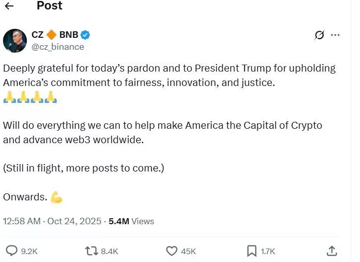Like the post with heart icon
Image resolution: width=360 pixels, height=262 pixels.
(x=172, y=251)
